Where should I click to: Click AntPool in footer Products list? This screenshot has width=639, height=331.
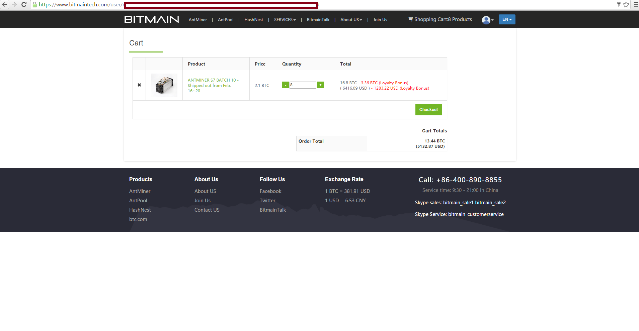(x=138, y=201)
